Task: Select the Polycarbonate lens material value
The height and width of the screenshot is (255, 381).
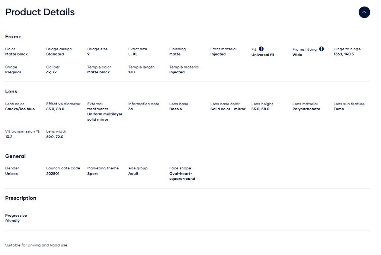Action: [306, 109]
